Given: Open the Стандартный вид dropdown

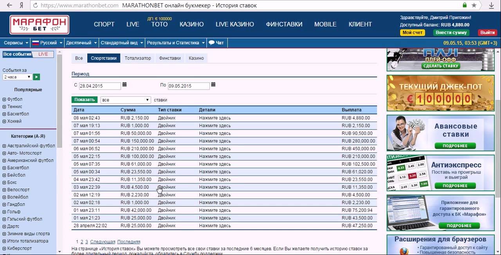Looking at the screenshot, I should [122, 43].
